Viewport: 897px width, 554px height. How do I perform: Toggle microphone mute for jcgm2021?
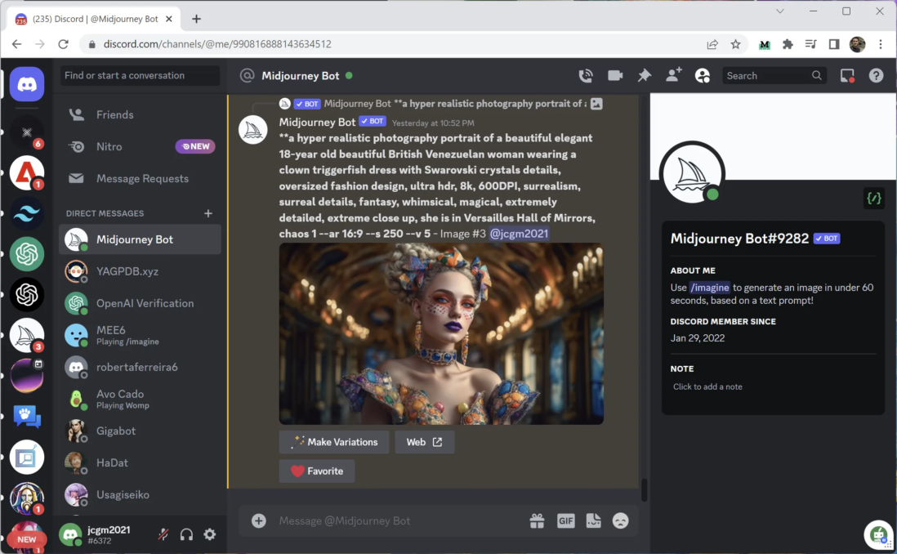163,534
